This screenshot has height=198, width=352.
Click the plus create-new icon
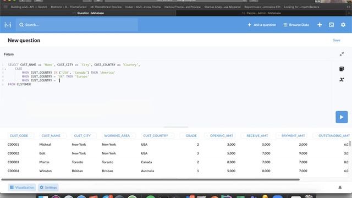(320, 25)
